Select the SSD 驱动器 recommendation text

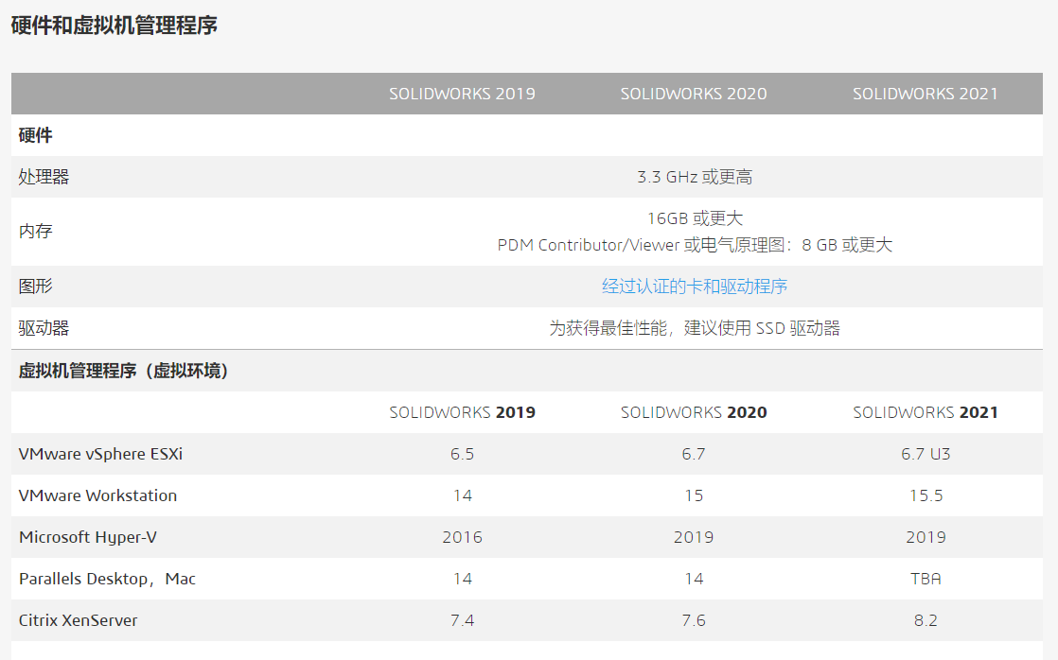coord(695,328)
